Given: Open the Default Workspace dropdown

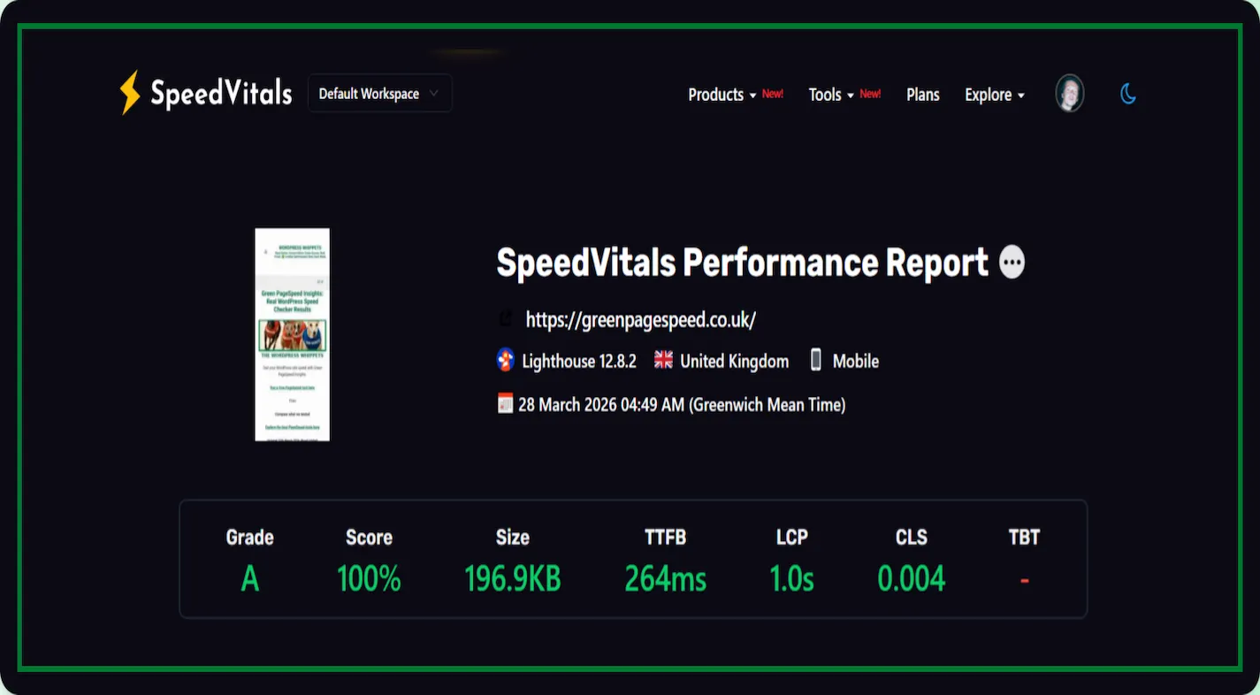Looking at the screenshot, I should [379, 94].
